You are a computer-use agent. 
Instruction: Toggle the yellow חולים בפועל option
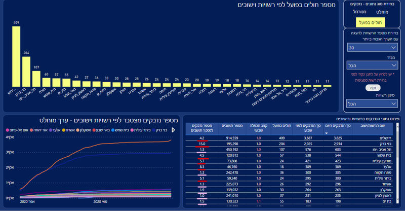click(370, 22)
